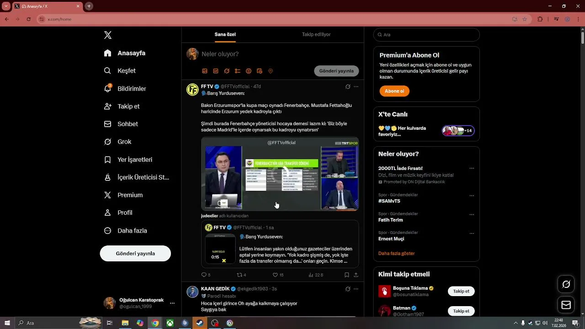
Task: Open İçerik Üreticisi Stüdyosu sidebar item
Action: pos(137,177)
